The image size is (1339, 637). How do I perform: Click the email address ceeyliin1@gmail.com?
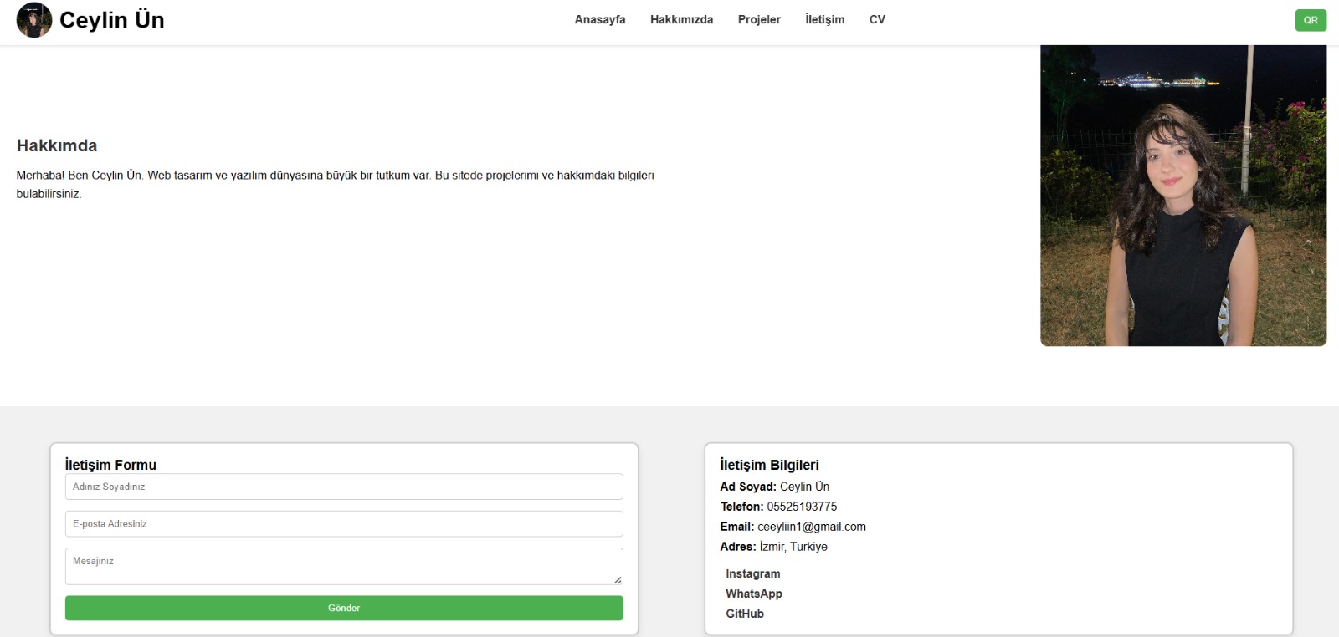click(x=811, y=527)
